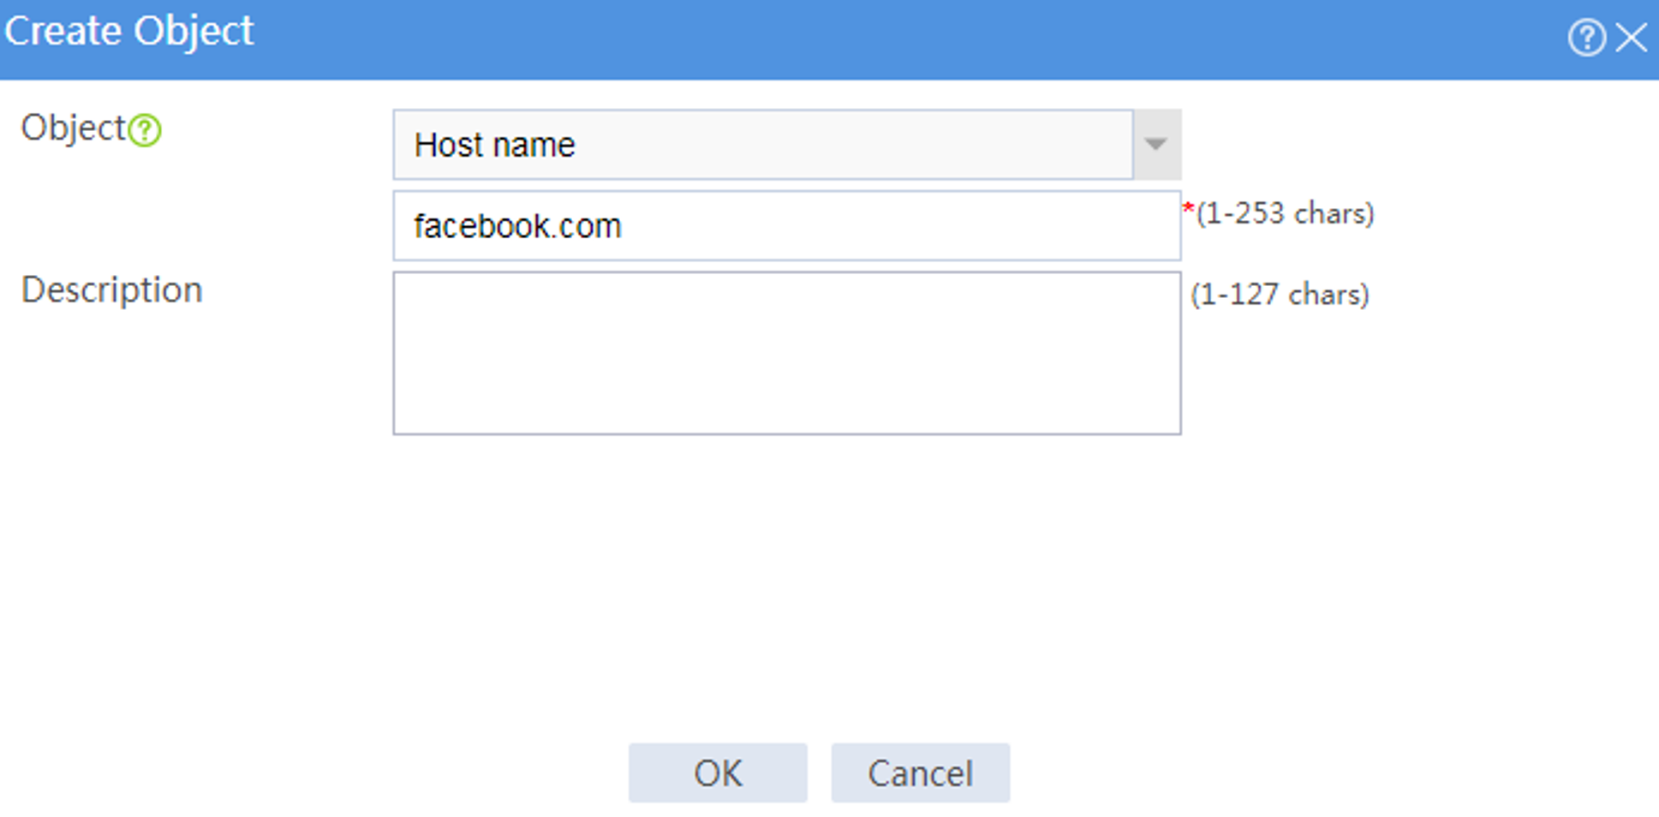Click the red required asterisk marker
The height and width of the screenshot is (817, 1659).
(1188, 208)
